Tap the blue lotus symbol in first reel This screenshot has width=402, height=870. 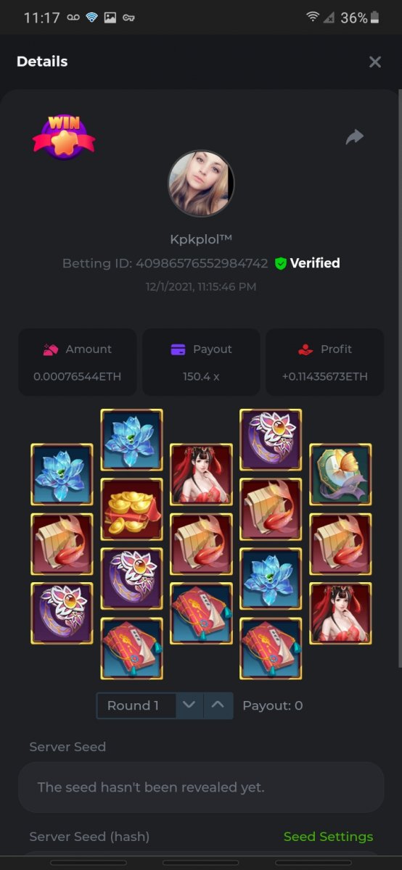pos(62,474)
